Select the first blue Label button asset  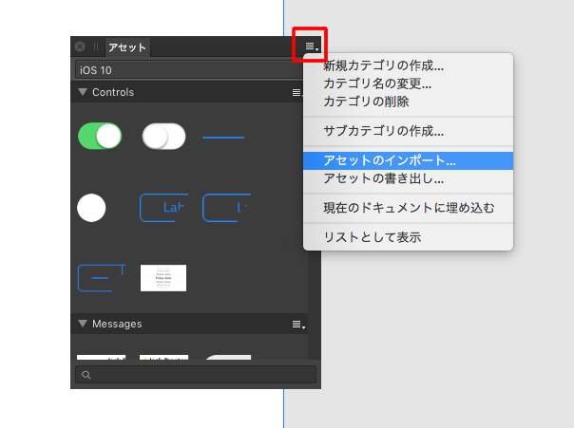click(x=164, y=208)
